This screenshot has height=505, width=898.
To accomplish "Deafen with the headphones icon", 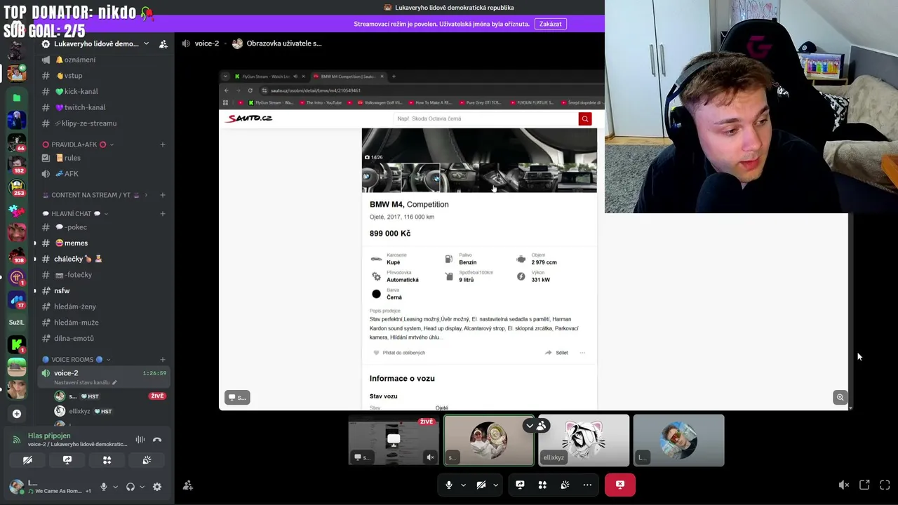I will [x=130, y=487].
